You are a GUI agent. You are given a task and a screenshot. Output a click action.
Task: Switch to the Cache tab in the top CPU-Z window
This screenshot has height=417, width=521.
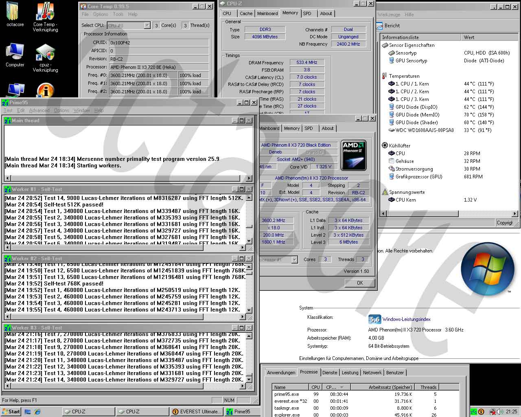(x=246, y=13)
